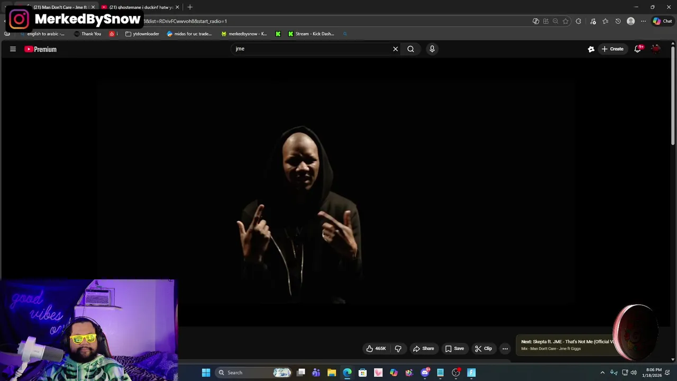This screenshot has width=677, height=381.
Task: Open the green Kick icon-only bookmark
Action: point(278,34)
